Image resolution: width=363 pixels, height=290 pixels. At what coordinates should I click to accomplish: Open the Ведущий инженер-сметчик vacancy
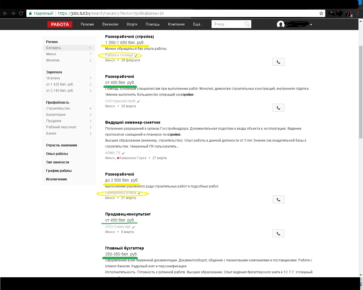133,122
